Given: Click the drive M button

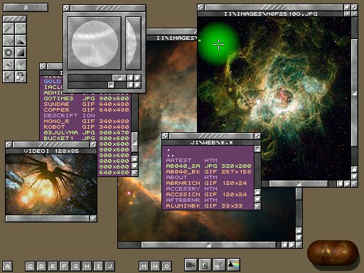Looking at the screenshot, I should pyautogui.click(x=144, y=266).
